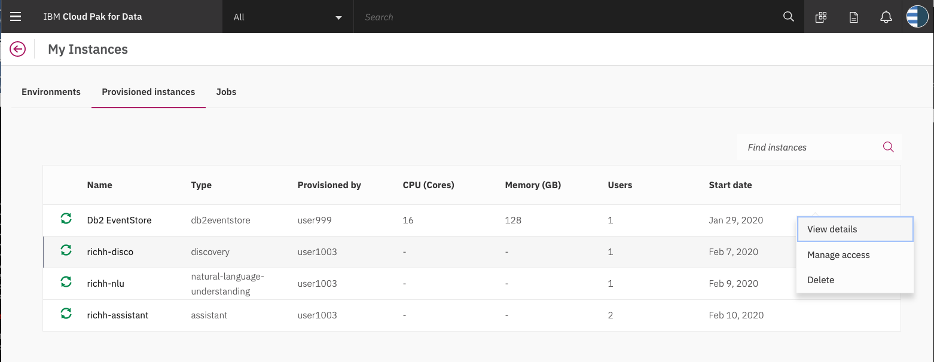The width and height of the screenshot is (934, 362).
Task: Click status icon for Db2 EventStore
Action: pos(66,219)
